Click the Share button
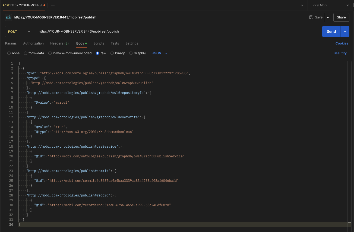354x232 pixels. pos(341,17)
